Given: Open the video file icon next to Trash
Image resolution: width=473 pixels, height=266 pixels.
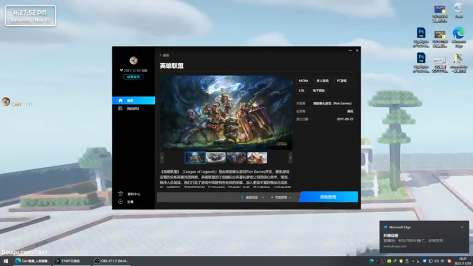Looking at the screenshot, I should coord(440,14).
